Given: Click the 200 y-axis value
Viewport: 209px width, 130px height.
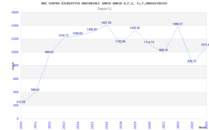Looking at the screenshot, I should (16, 106).
